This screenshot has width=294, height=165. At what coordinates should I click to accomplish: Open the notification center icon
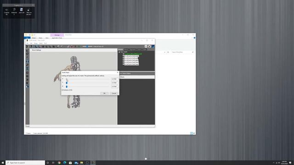(290, 163)
